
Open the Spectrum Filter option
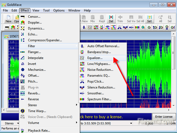(x=99, y=99)
